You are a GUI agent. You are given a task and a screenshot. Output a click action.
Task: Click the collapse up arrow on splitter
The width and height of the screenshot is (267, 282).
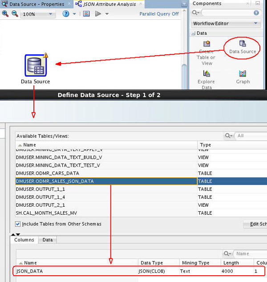pyautogui.click(x=13, y=234)
